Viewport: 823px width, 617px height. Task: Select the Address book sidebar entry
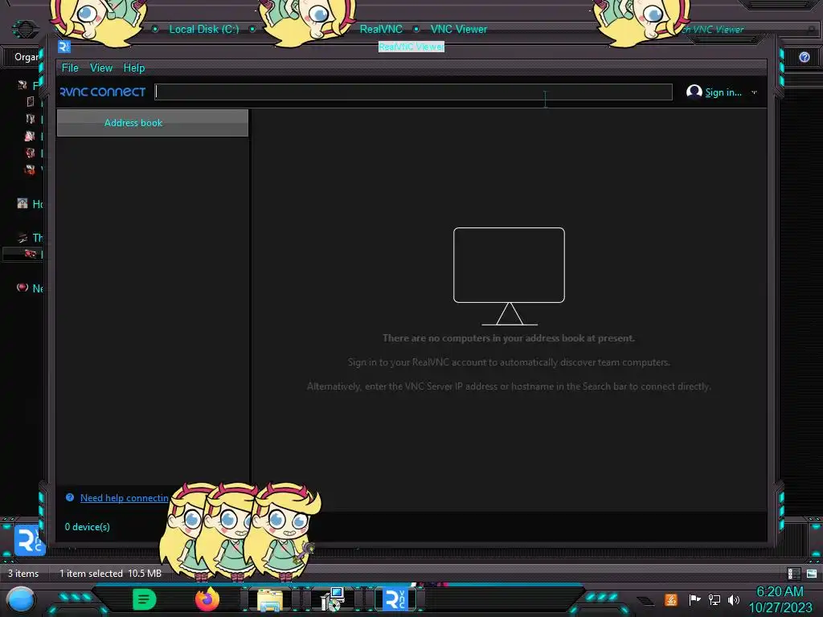[152, 123]
